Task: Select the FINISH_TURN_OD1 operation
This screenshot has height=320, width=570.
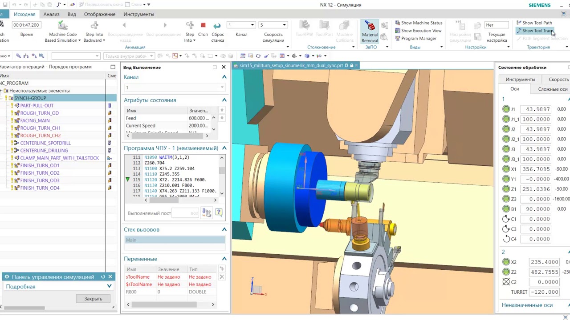Action: click(x=40, y=165)
